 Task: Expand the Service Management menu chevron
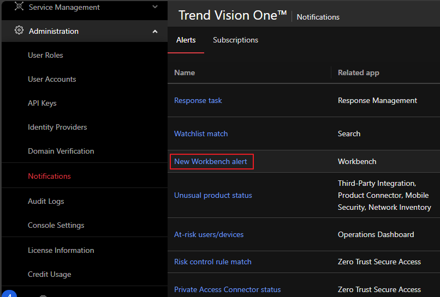[x=155, y=7]
